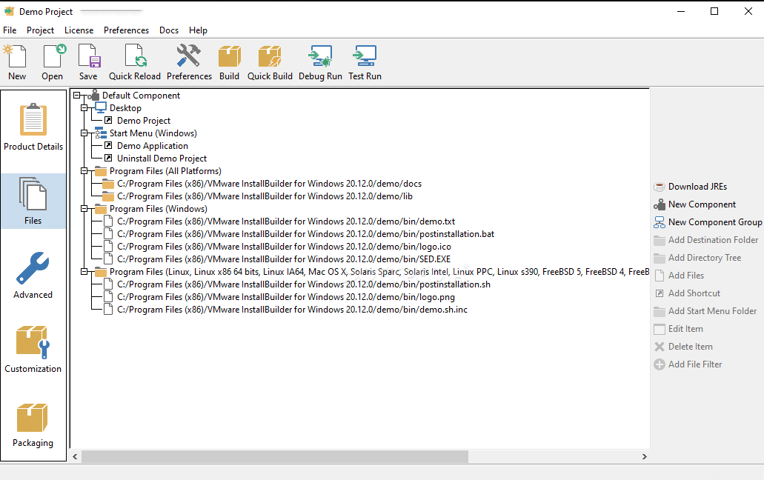The width and height of the screenshot is (764, 480).
Task: Save the project using Save icon
Action: 88,61
